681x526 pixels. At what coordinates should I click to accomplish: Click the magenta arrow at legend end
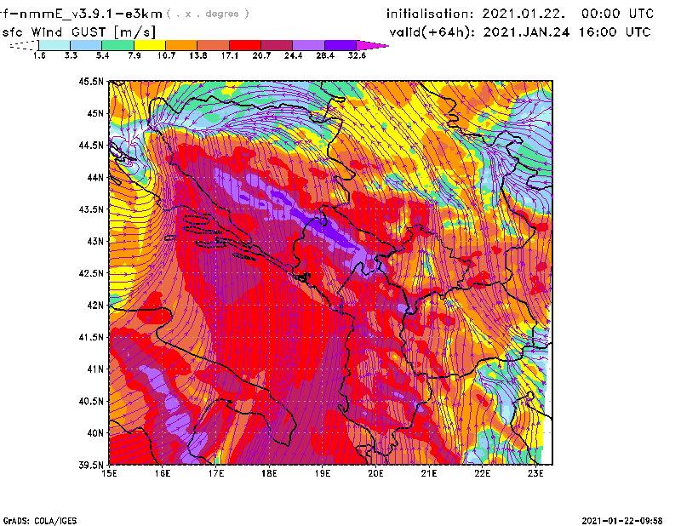click(373, 45)
